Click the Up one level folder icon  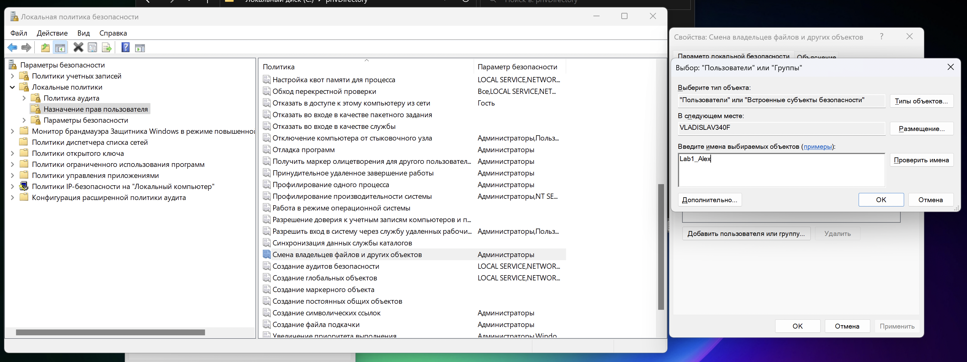click(x=45, y=48)
